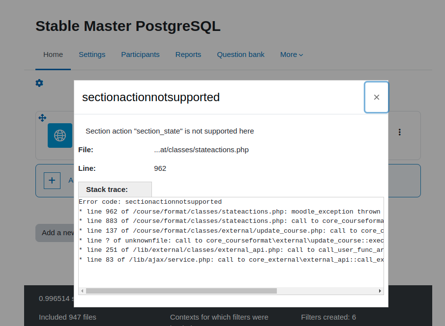
Task: Click the move crosshair icon on activity card
Action: (42, 118)
